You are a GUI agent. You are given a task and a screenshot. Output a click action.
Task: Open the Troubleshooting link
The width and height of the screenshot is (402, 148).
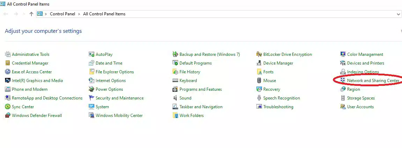click(x=278, y=107)
